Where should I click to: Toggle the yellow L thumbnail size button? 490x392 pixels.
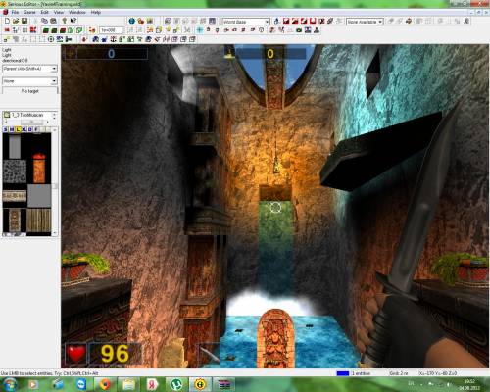coord(18,129)
